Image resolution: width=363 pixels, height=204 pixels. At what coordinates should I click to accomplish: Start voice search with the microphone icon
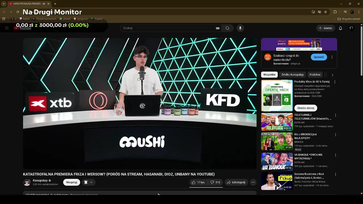click(240, 28)
